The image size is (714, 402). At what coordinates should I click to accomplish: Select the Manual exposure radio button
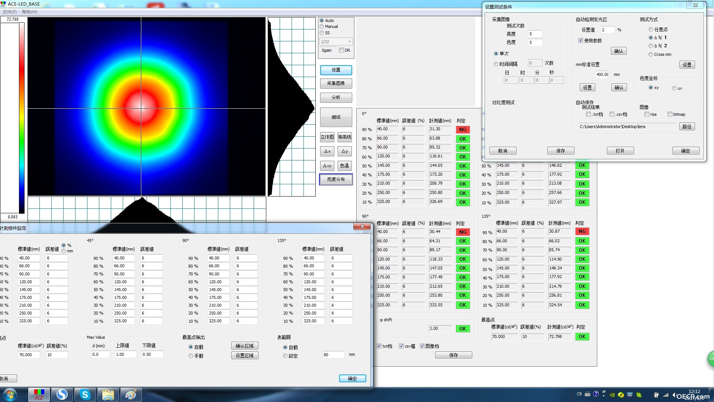pyautogui.click(x=329, y=26)
